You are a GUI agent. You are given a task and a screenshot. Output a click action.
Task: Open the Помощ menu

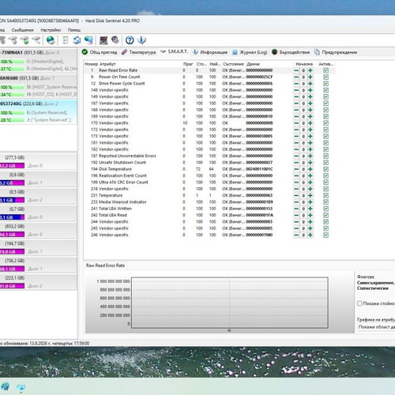tap(74, 30)
